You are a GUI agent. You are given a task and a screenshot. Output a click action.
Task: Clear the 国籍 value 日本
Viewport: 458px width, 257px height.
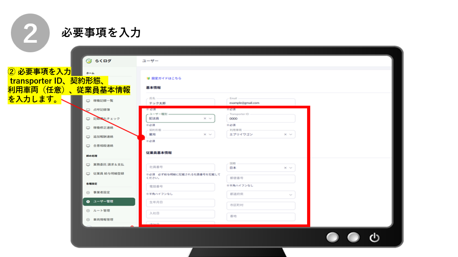[285, 168]
